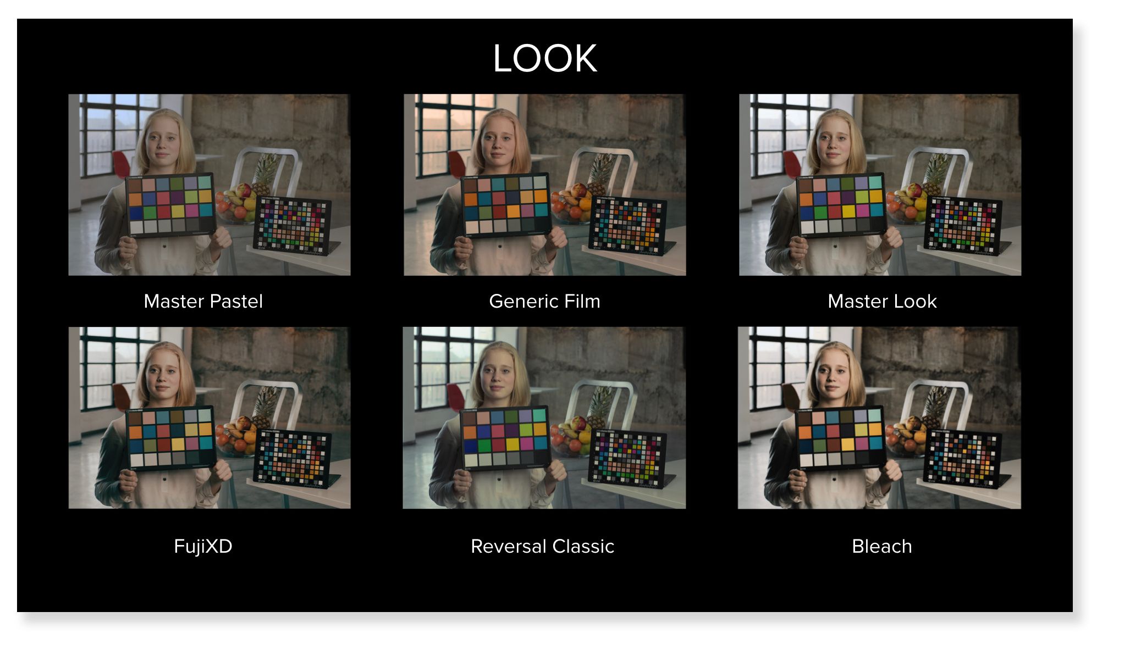Select the Reversal Classic look thumbnail
This screenshot has height=656, width=1130.
544,418
